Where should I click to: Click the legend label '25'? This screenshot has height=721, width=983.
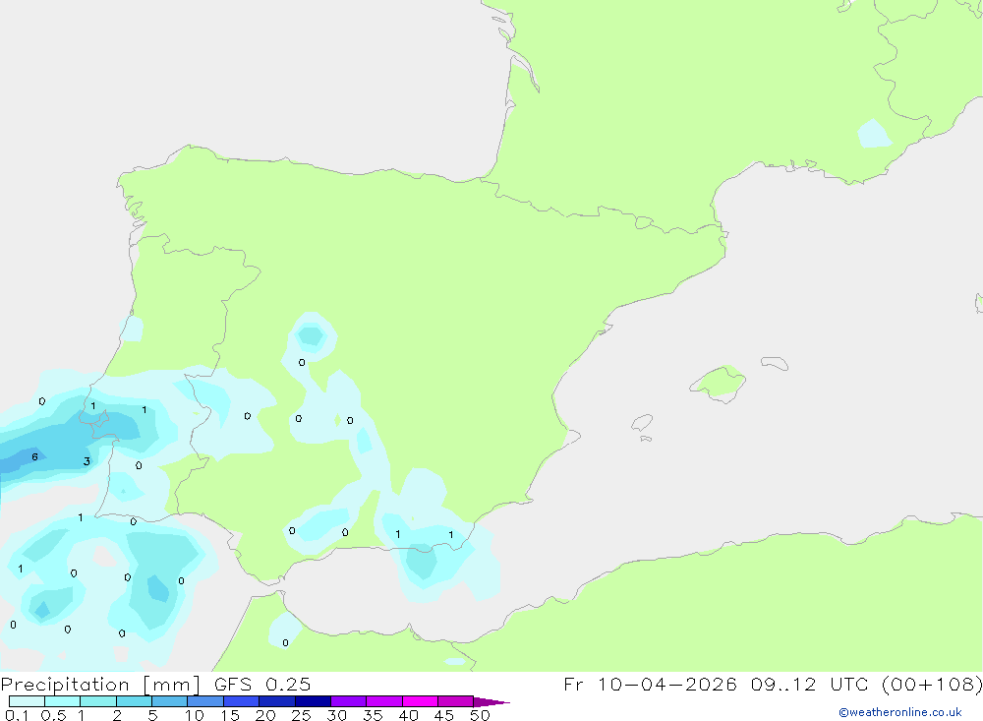[x=302, y=715]
